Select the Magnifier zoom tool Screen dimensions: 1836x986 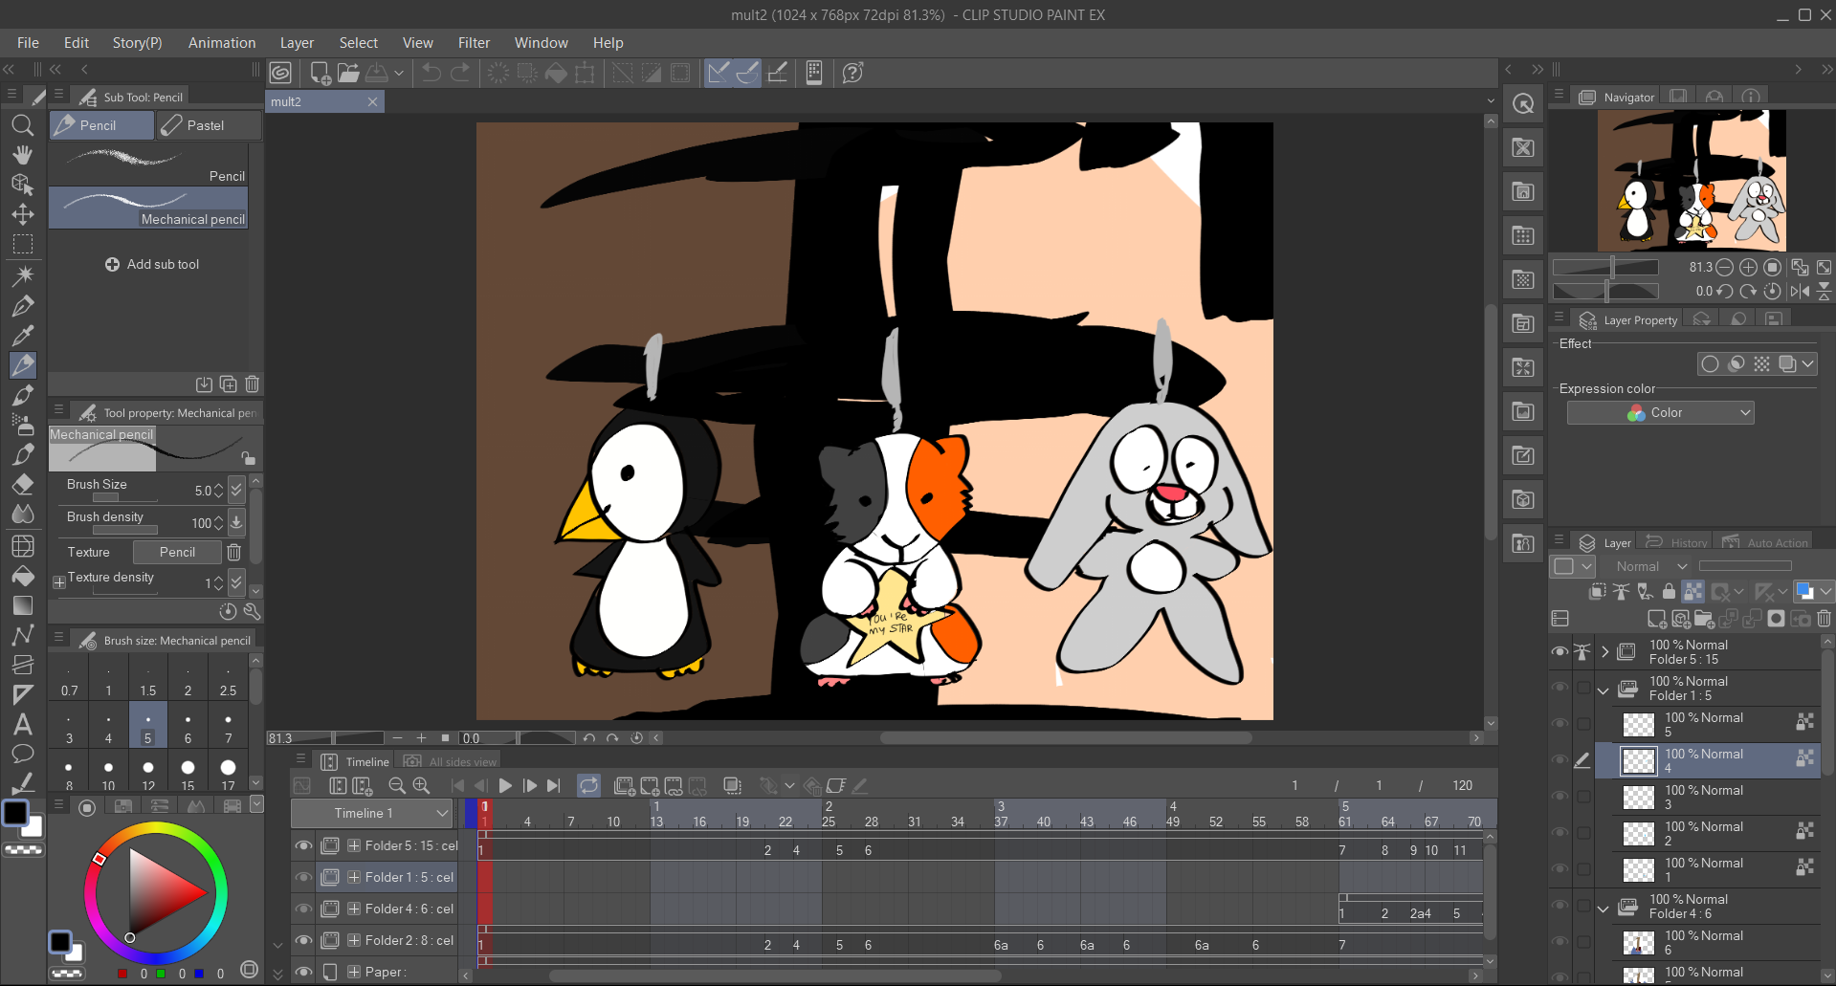[22, 125]
